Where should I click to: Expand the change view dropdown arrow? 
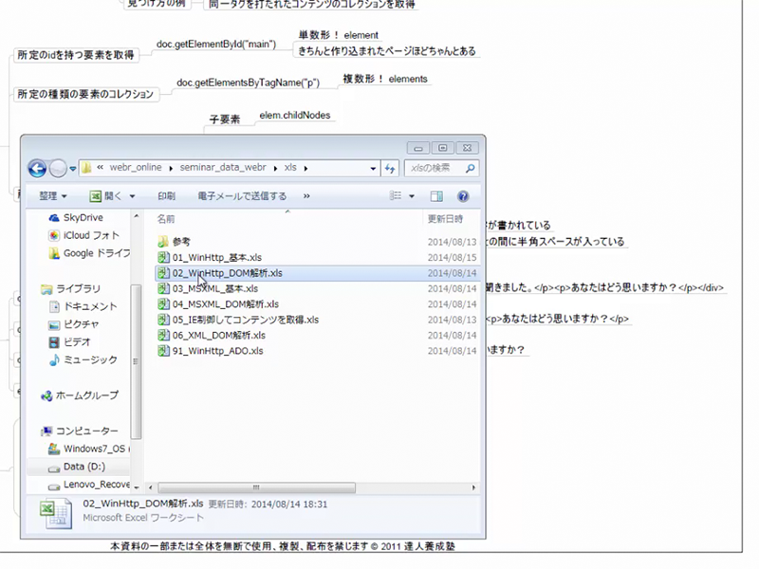412,196
